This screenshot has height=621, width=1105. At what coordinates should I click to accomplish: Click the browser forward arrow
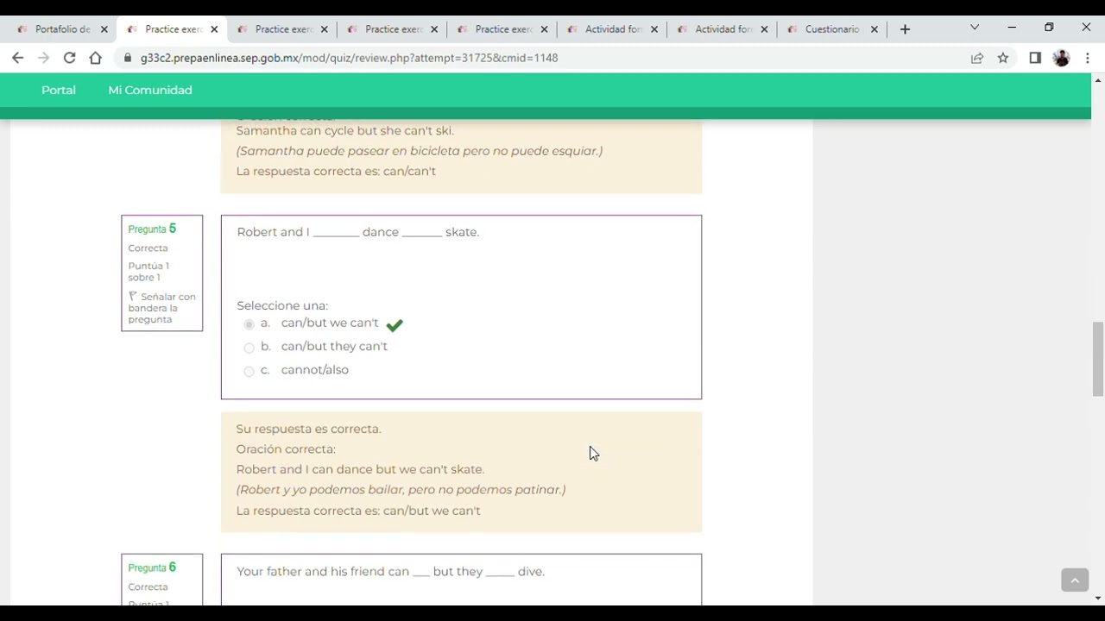pos(43,58)
